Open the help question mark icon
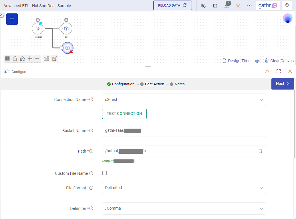 click(287, 5)
